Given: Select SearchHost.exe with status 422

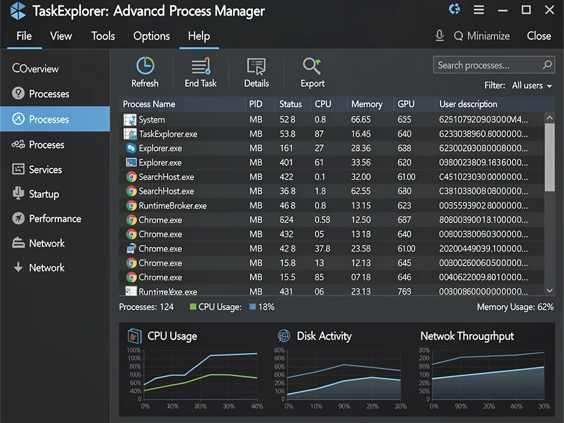Looking at the screenshot, I should coord(166,177).
